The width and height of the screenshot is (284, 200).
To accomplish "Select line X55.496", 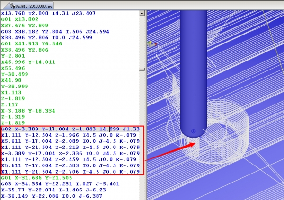I will tap(13, 68).
